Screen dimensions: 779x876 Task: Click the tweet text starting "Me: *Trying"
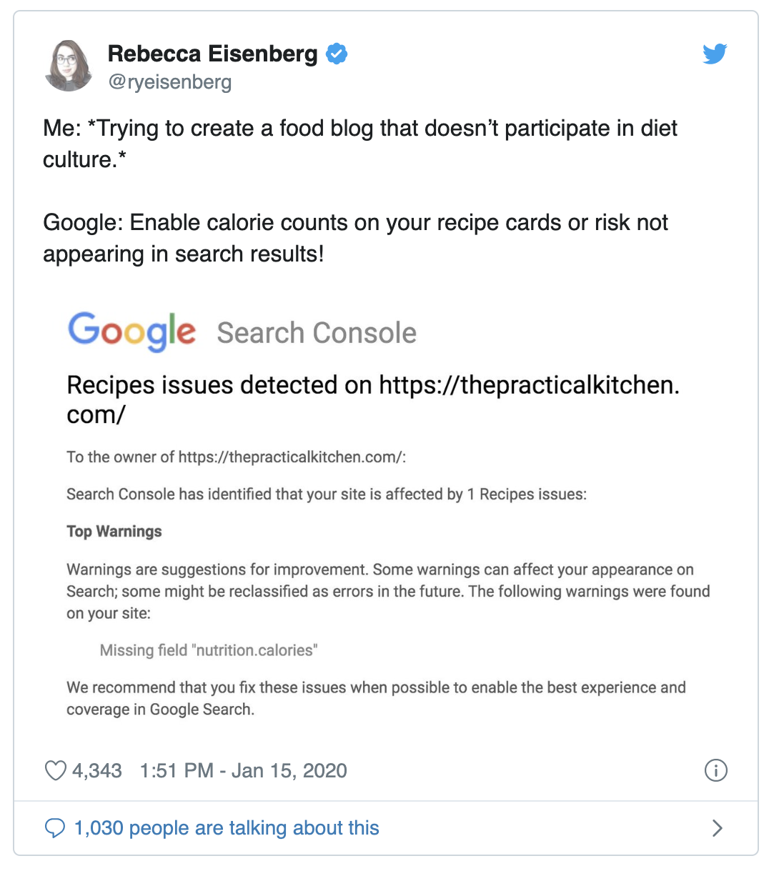(360, 144)
